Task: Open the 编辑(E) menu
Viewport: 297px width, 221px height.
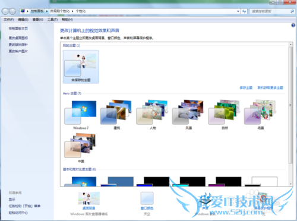Action: tap(23, 20)
